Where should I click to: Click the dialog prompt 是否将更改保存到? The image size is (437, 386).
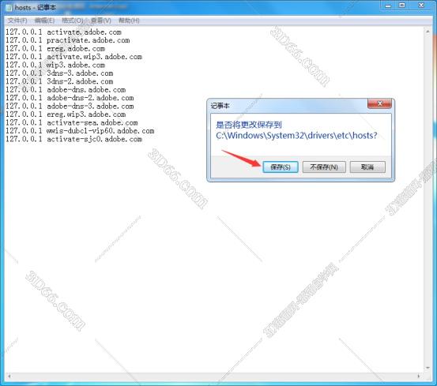pyautogui.click(x=249, y=125)
